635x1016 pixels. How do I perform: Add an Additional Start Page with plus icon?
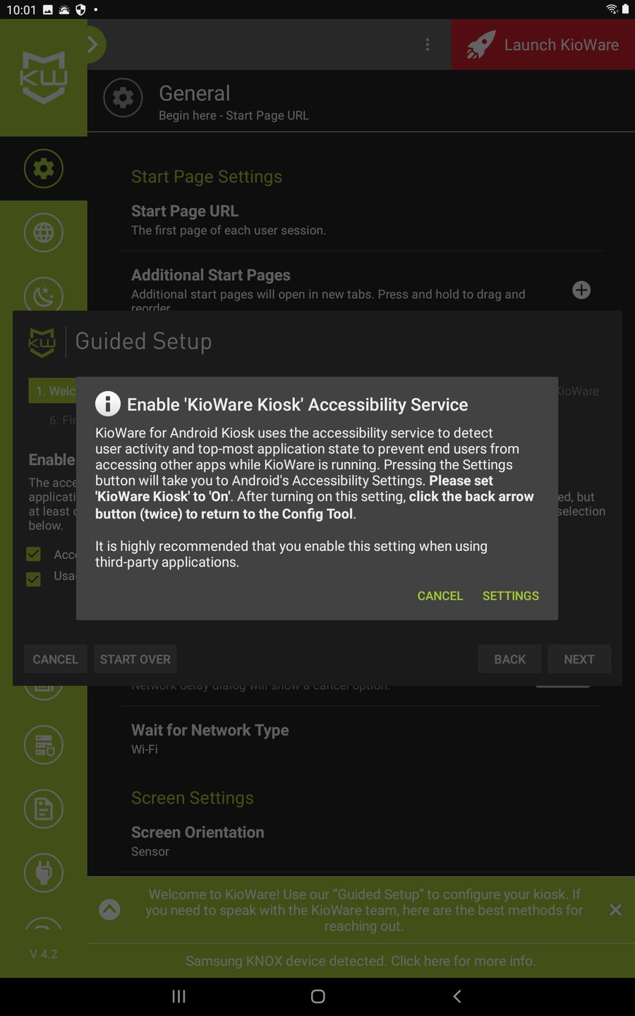[x=581, y=290]
